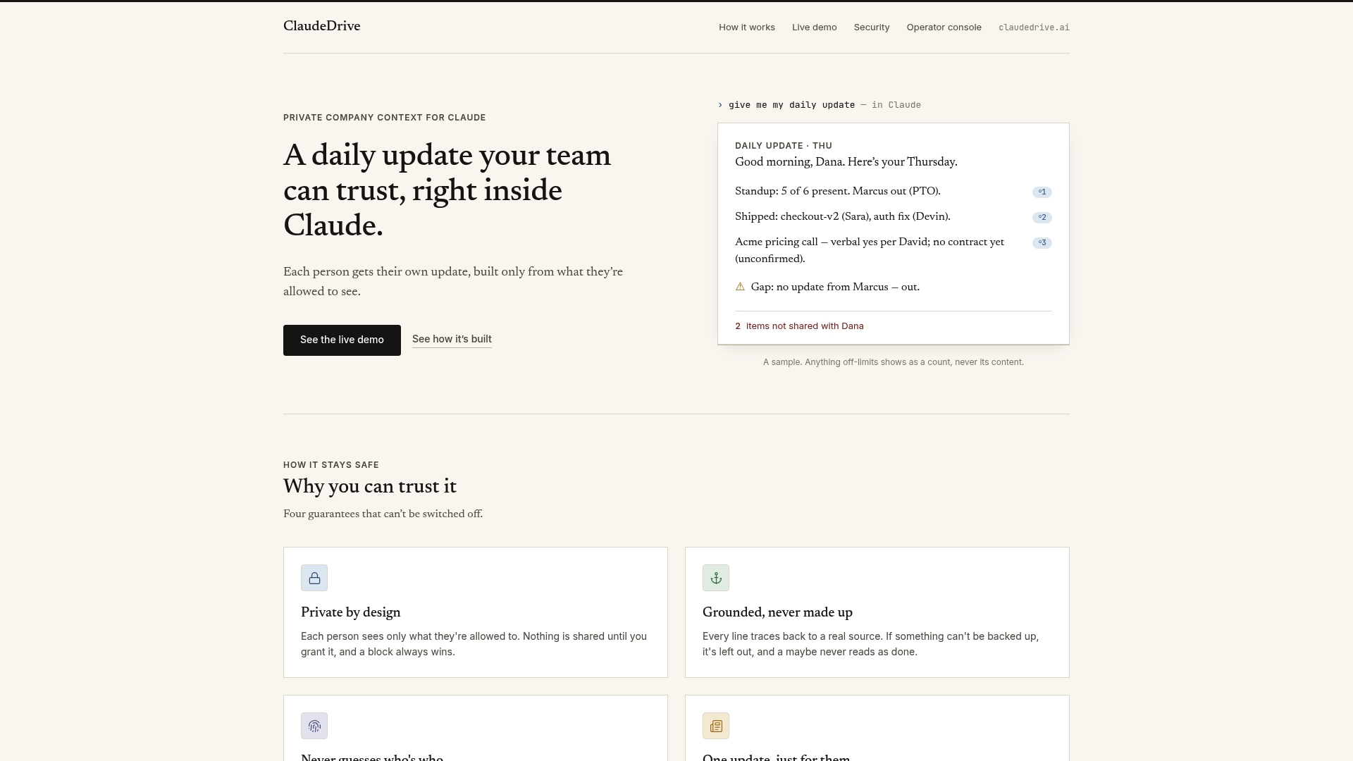Click 'PRIVATE COMPANY CONTEXT FOR CLAUDE' label
The width and height of the screenshot is (1353, 761).
coord(385,118)
